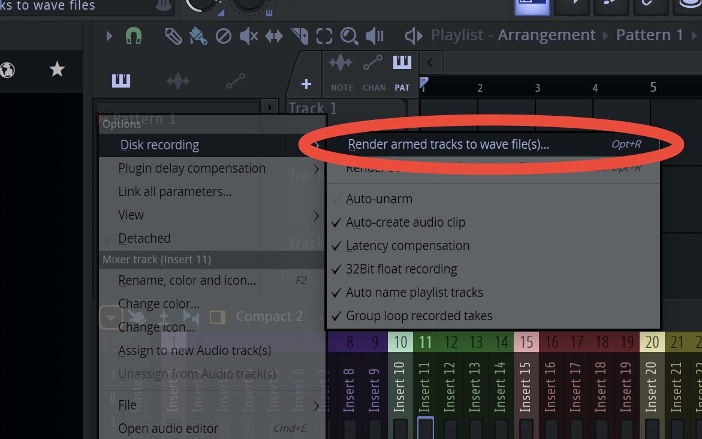This screenshot has height=439, width=702.
Task: Activate the zoom tool in playlist toolbar
Action: point(350,35)
